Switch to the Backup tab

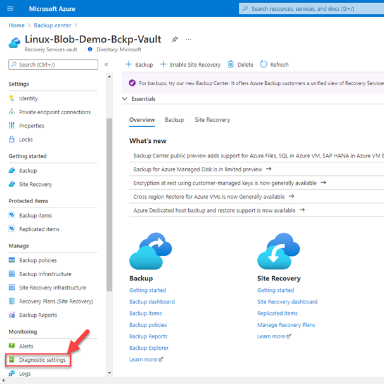[x=174, y=120]
